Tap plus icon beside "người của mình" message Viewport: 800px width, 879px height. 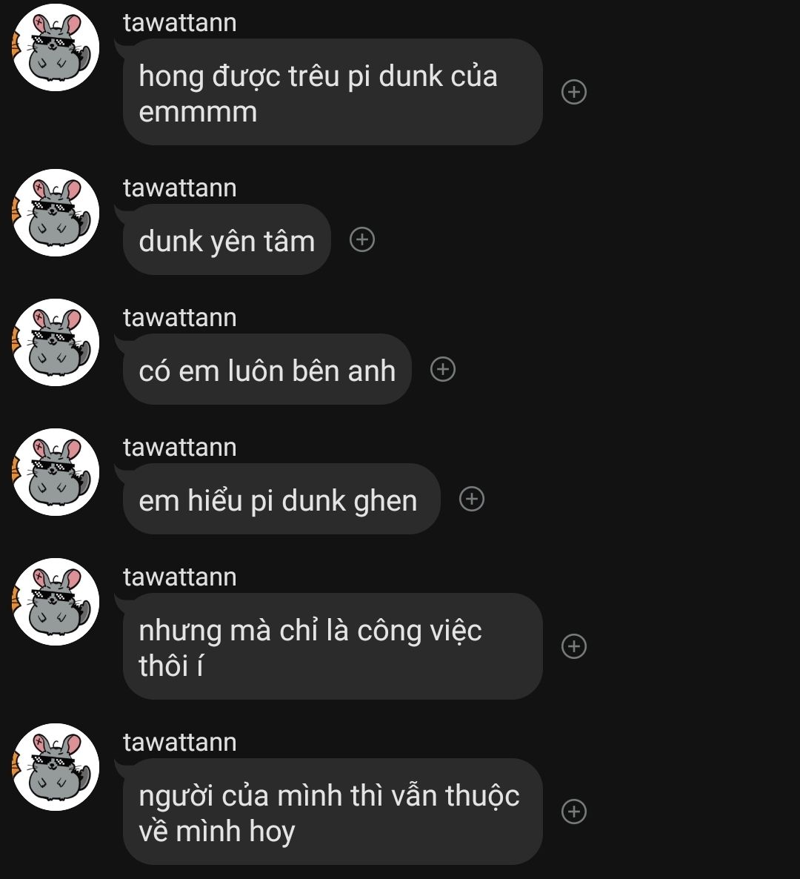click(x=573, y=811)
